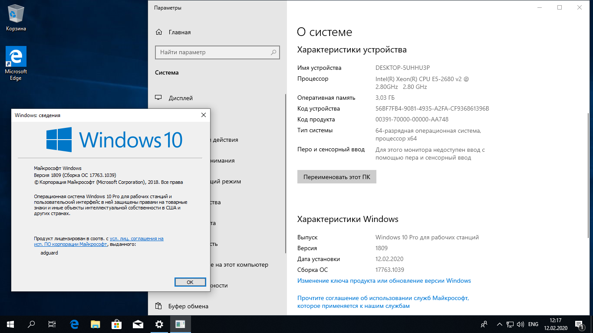The height and width of the screenshot is (333, 593).
Task: Switch to winver app in taskbar
Action: click(x=181, y=324)
